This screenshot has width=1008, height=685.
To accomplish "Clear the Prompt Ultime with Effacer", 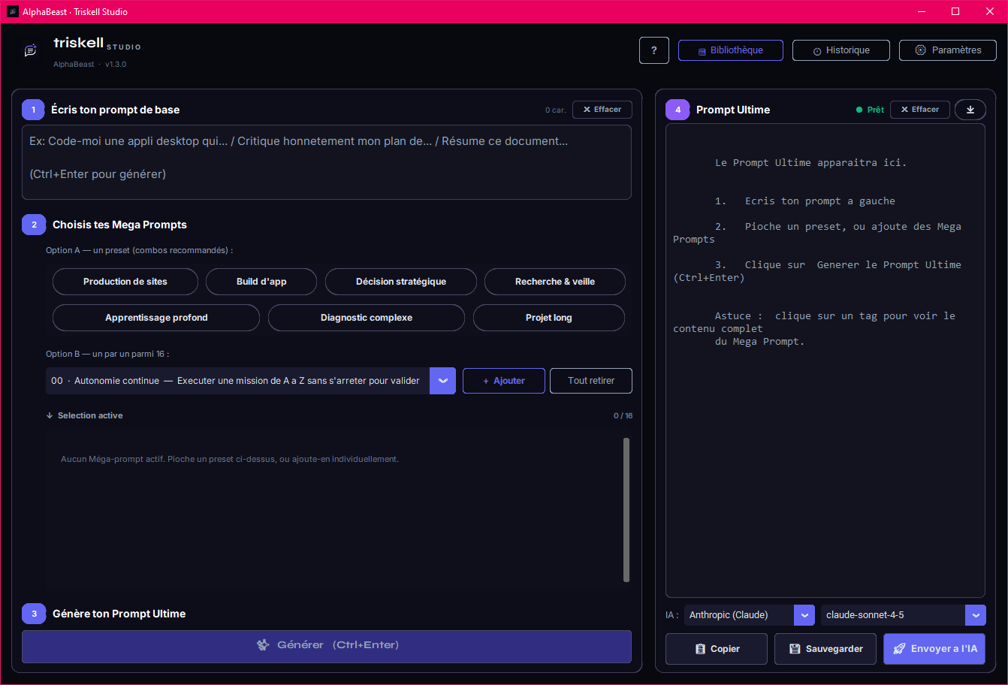I will click(920, 110).
